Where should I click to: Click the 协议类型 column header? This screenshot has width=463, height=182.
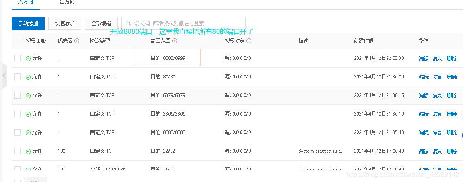coord(100,41)
